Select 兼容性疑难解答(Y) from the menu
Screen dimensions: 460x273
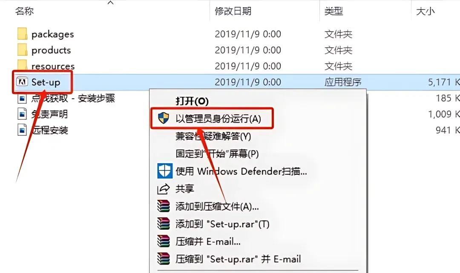[x=213, y=136]
